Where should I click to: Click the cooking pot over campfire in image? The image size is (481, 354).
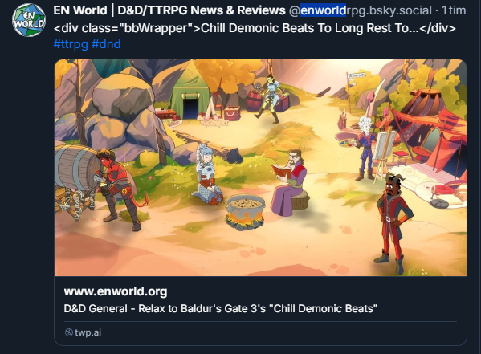coord(245,213)
